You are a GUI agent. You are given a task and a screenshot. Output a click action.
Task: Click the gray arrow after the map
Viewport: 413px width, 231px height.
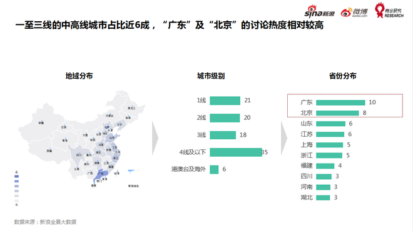[155, 138]
